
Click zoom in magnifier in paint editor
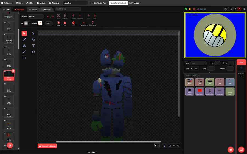(178, 146)
